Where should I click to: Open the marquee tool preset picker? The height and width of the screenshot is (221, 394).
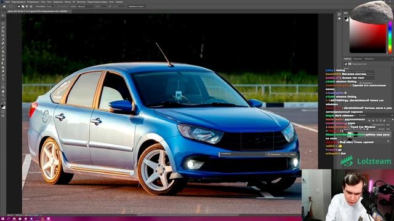12,7
